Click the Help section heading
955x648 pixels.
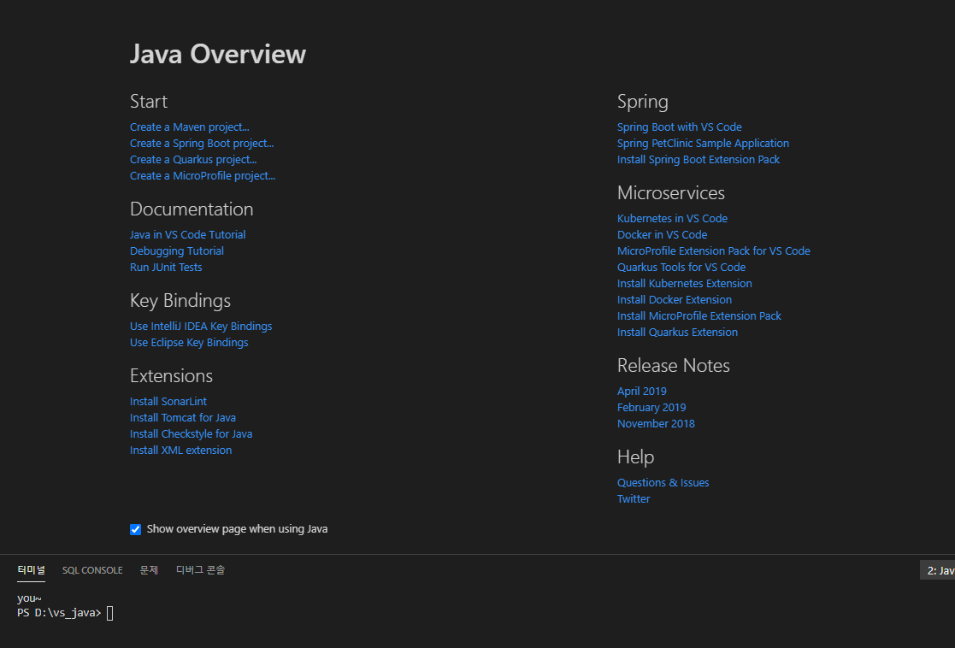[x=635, y=457]
